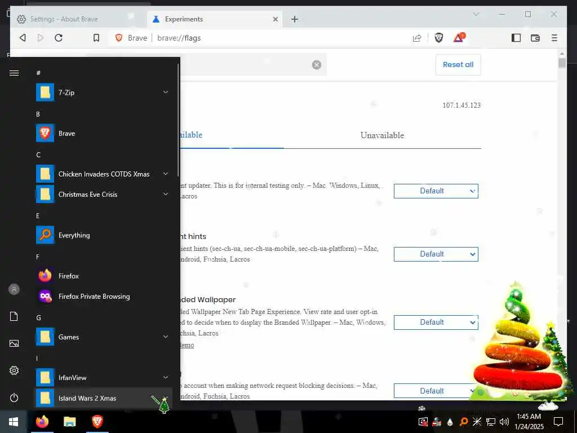Click the G letter heading in app list
Image resolution: width=577 pixels, height=433 pixels.
click(x=38, y=318)
